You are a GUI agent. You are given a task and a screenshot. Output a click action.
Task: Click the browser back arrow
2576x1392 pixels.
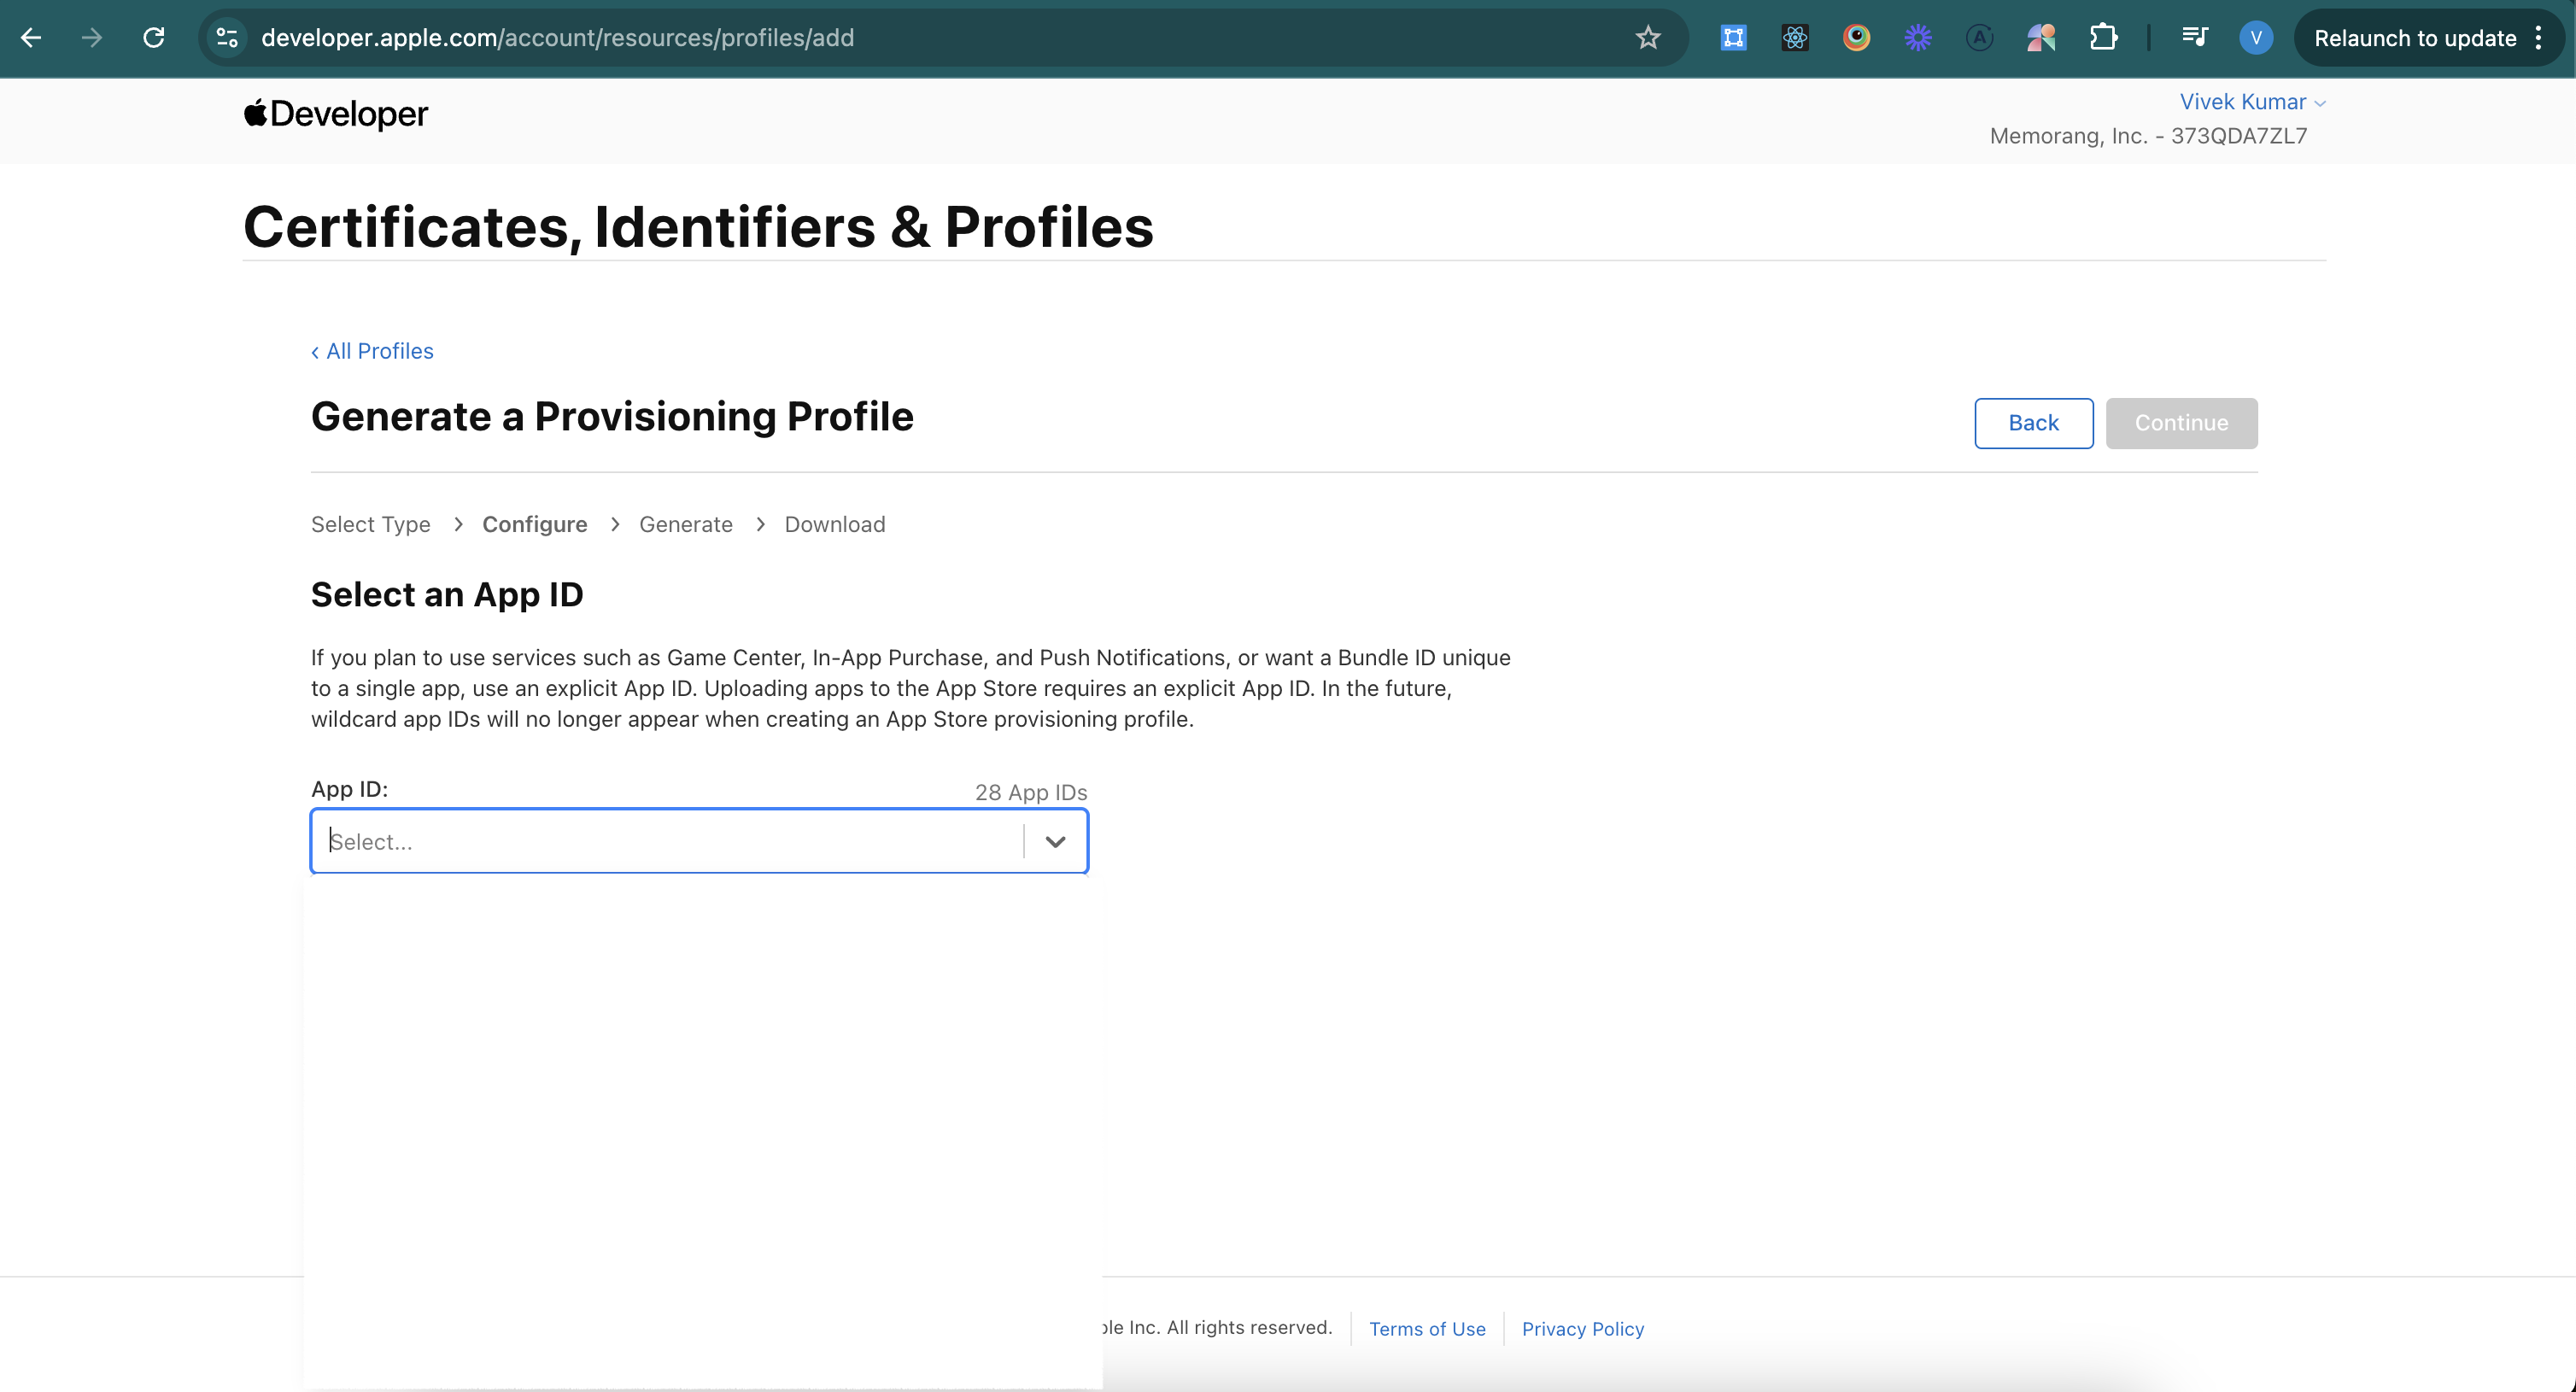(31, 38)
